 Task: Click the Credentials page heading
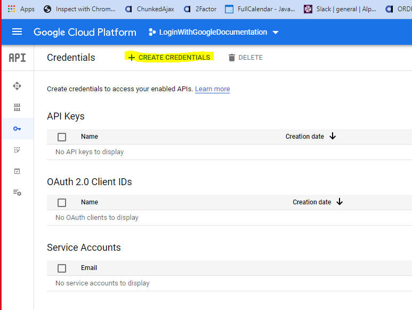[71, 58]
